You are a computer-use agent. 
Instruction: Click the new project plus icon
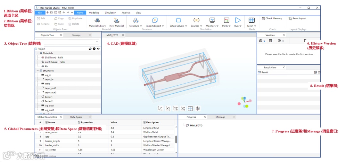[x=47, y=12]
